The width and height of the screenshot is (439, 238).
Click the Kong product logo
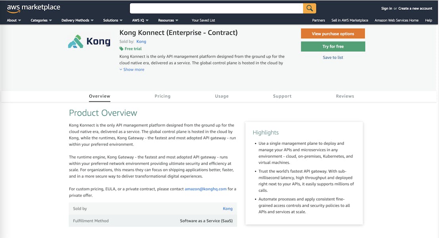[x=89, y=42]
